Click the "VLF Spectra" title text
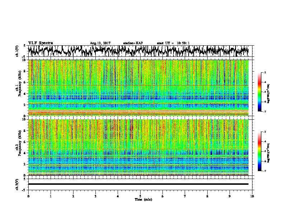The height and width of the screenshot is (220, 284). tap(41, 43)
